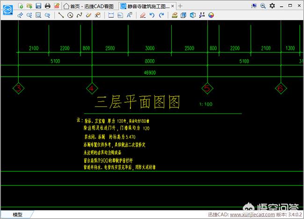Open the color wheel background setting
The image size is (304, 219).
point(211,15)
